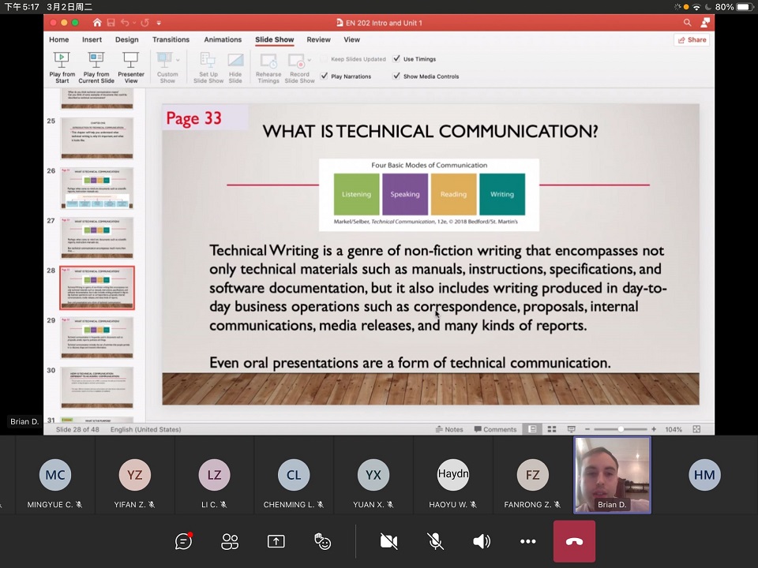Viewport: 758px width, 568px height.
Task: Turn on the camera
Action: [x=388, y=541]
